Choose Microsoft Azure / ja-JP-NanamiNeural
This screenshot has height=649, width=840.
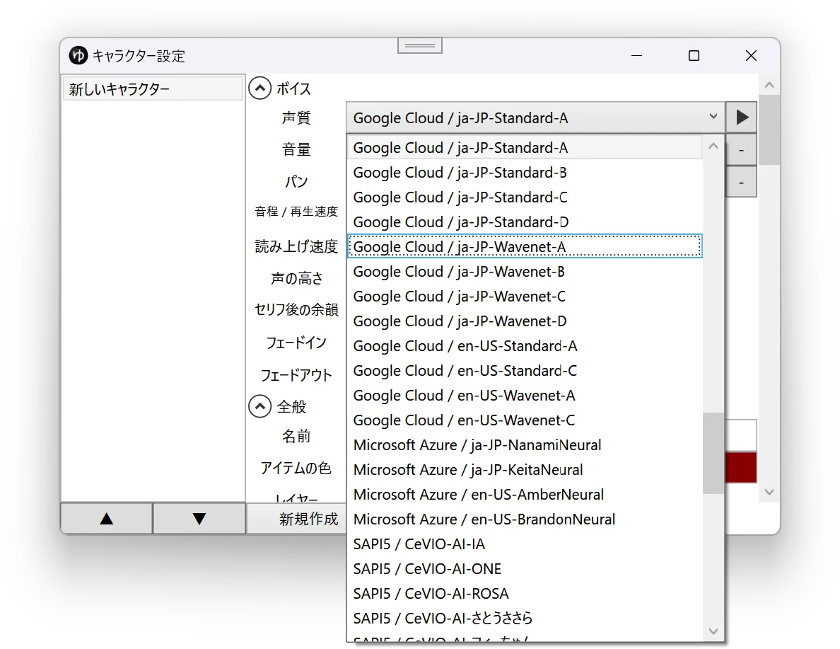pyautogui.click(x=525, y=445)
